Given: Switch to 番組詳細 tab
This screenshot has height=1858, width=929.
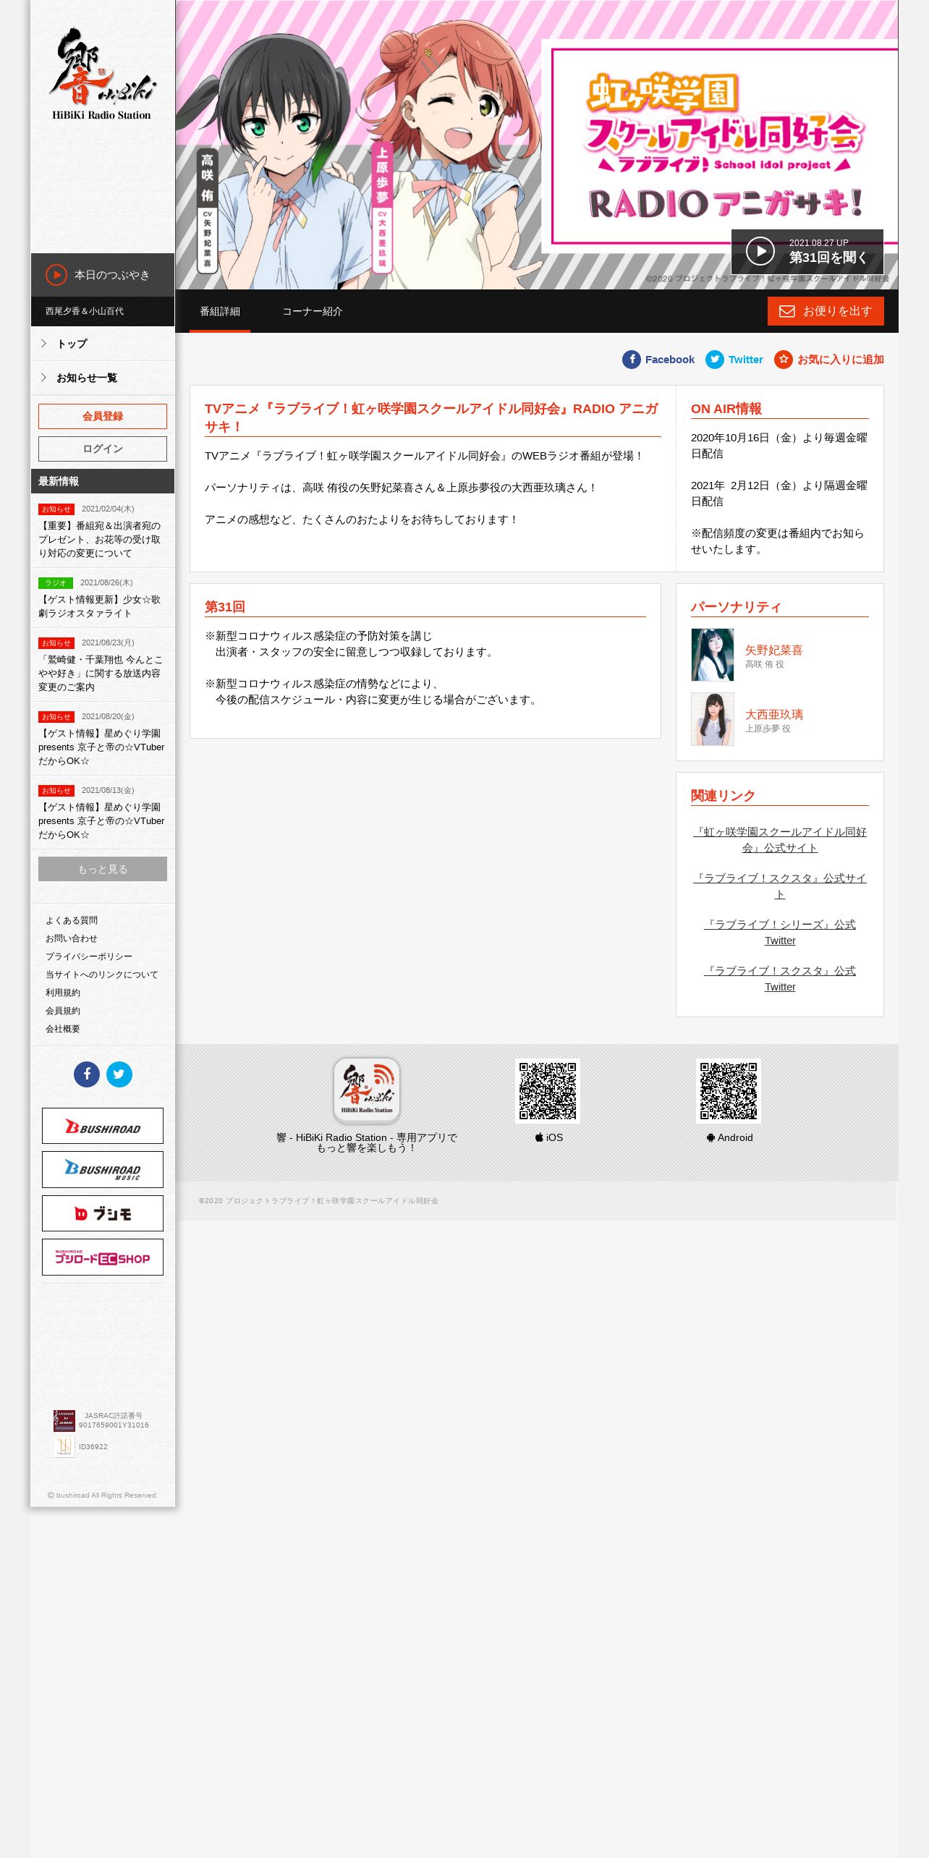Looking at the screenshot, I should click(220, 311).
